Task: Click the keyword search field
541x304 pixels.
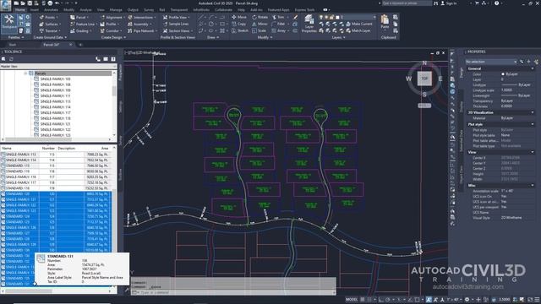Action: coord(407,3)
